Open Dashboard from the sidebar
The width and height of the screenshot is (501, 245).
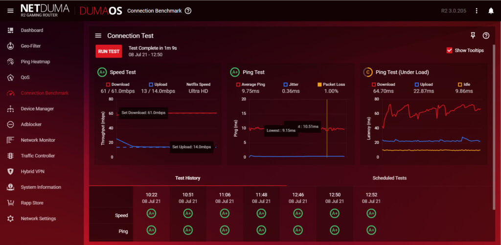(x=32, y=30)
